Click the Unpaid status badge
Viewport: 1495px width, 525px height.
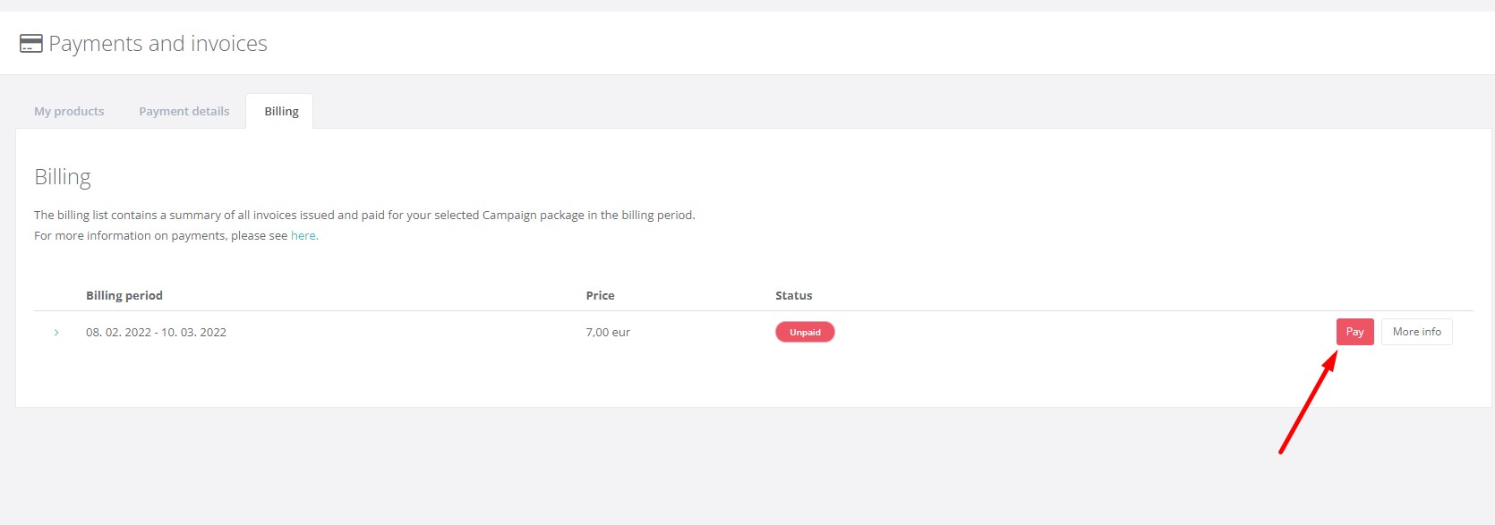[805, 333]
